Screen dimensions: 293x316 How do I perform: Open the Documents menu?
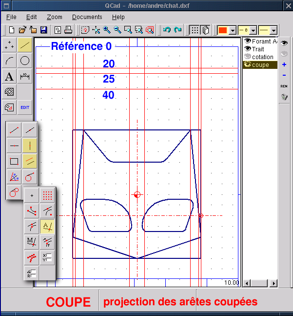tap(87, 17)
